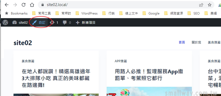221x96 pixels.
Task: Open the APP推薦 category link
Action: tap(121, 61)
